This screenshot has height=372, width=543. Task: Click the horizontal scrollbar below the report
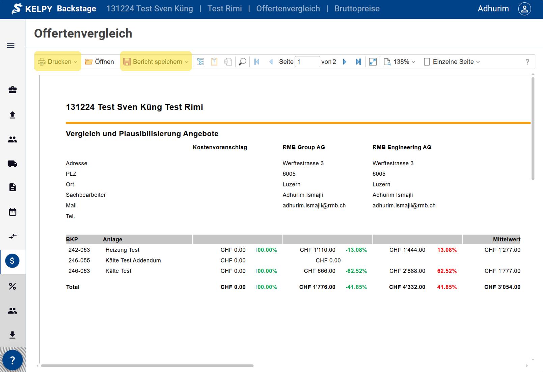pyautogui.click(x=147, y=366)
